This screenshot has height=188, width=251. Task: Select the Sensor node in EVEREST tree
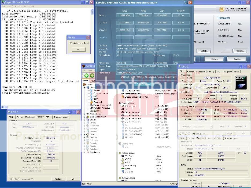coord(96,111)
